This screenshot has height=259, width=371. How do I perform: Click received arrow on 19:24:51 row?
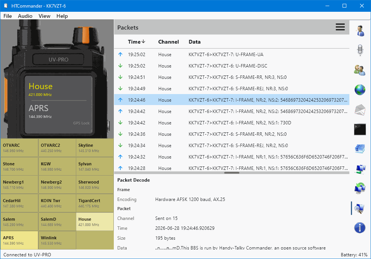pyautogui.click(x=120, y=77)
